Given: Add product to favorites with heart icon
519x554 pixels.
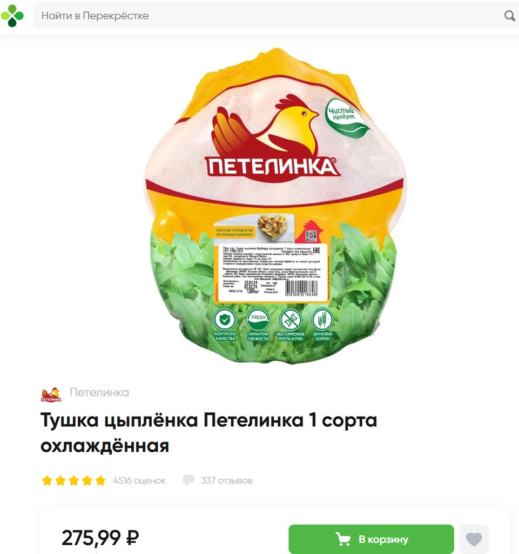Looking at the screenshot, I should pos(474,539).
